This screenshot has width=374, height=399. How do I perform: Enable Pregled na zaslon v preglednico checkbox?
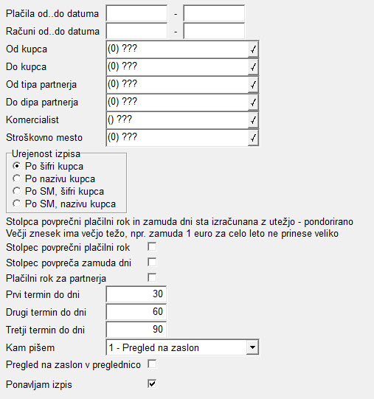coord(152,364)
